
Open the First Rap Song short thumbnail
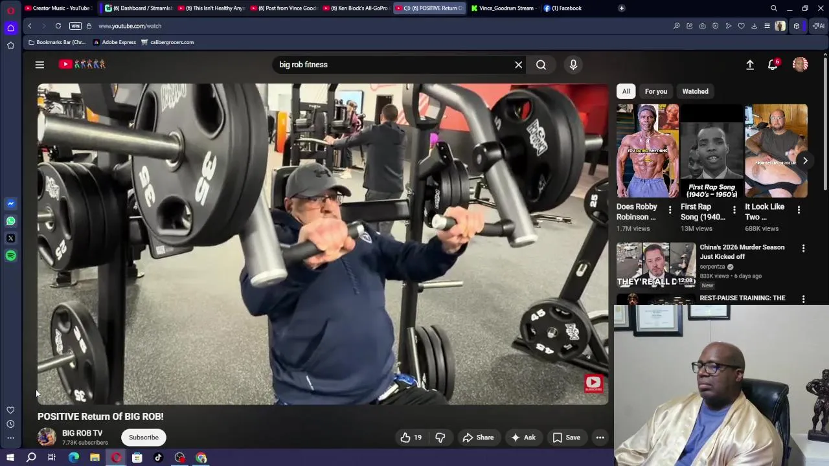[712, 151]
